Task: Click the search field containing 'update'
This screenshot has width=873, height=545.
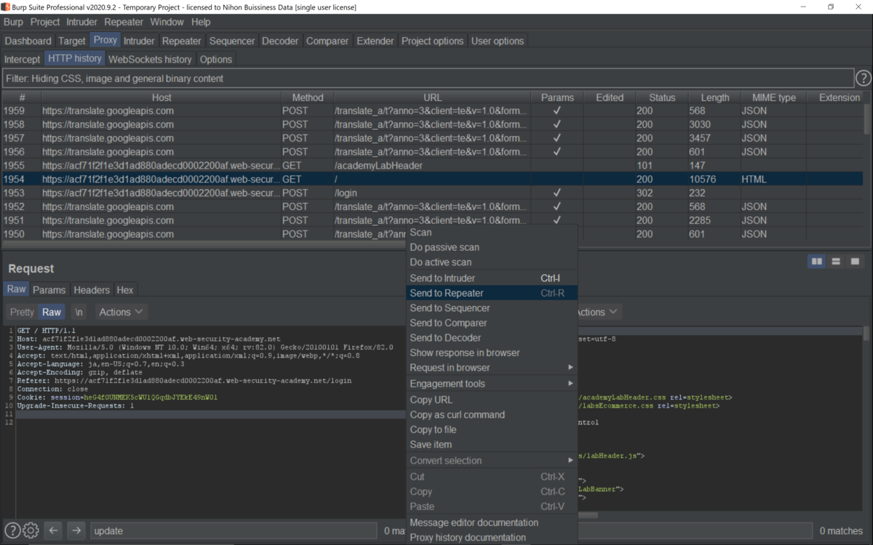Action: (234, 530)
